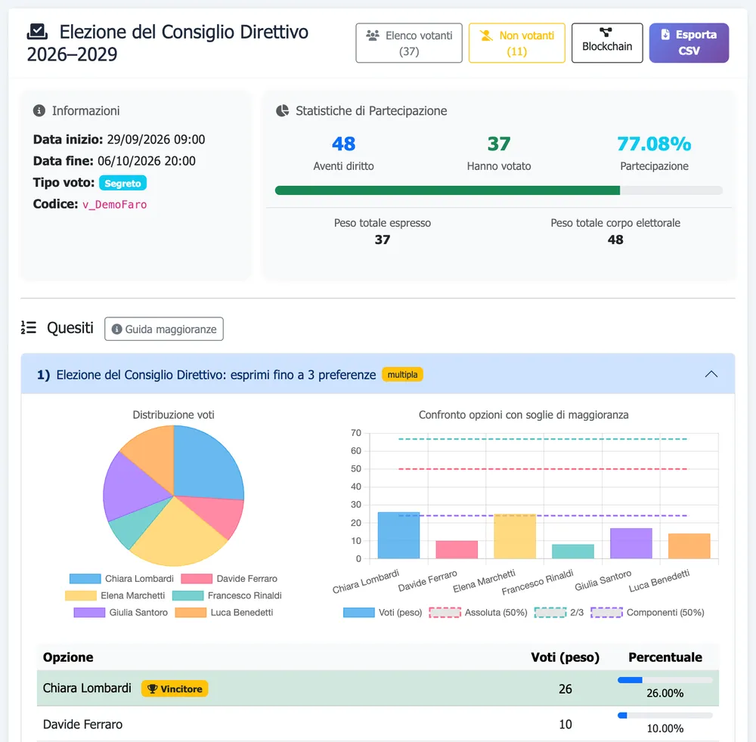Click the Luca Benedetti orange legend swatch

(x=191, y=612)
